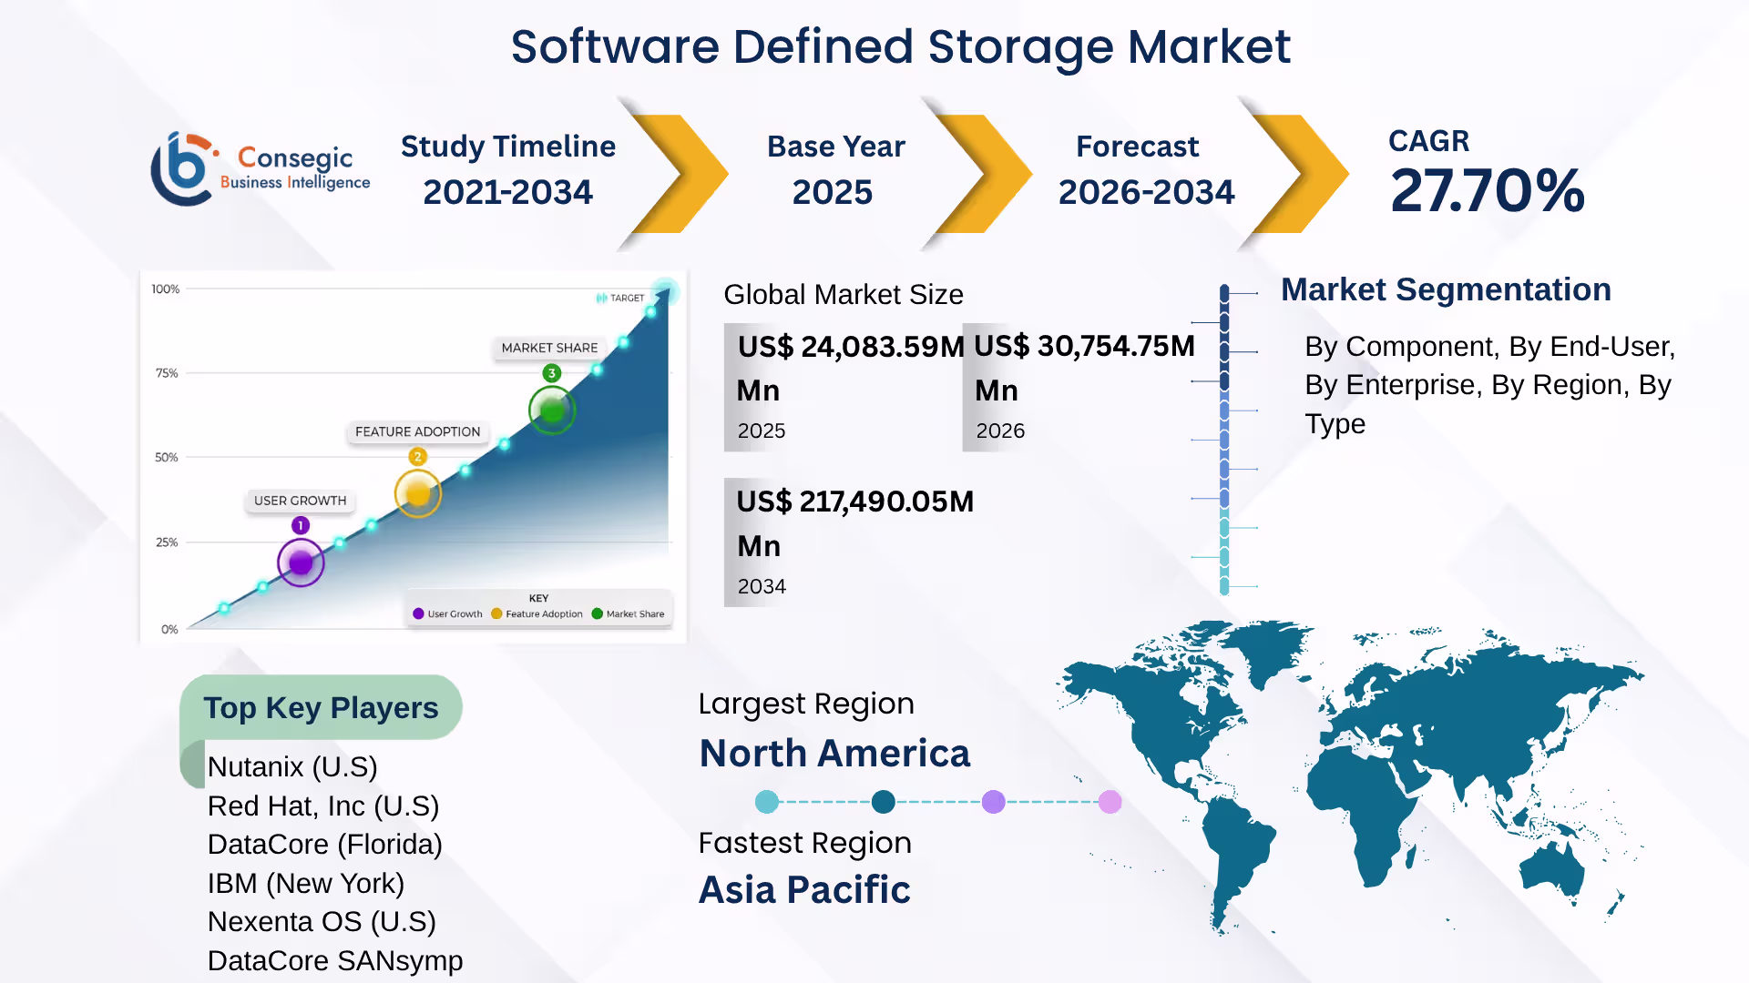Click the yellow Feature Adoption marker numbered 2
Image resolution: width=1749 pixels, height=983 pixels.
coord(418,493)
